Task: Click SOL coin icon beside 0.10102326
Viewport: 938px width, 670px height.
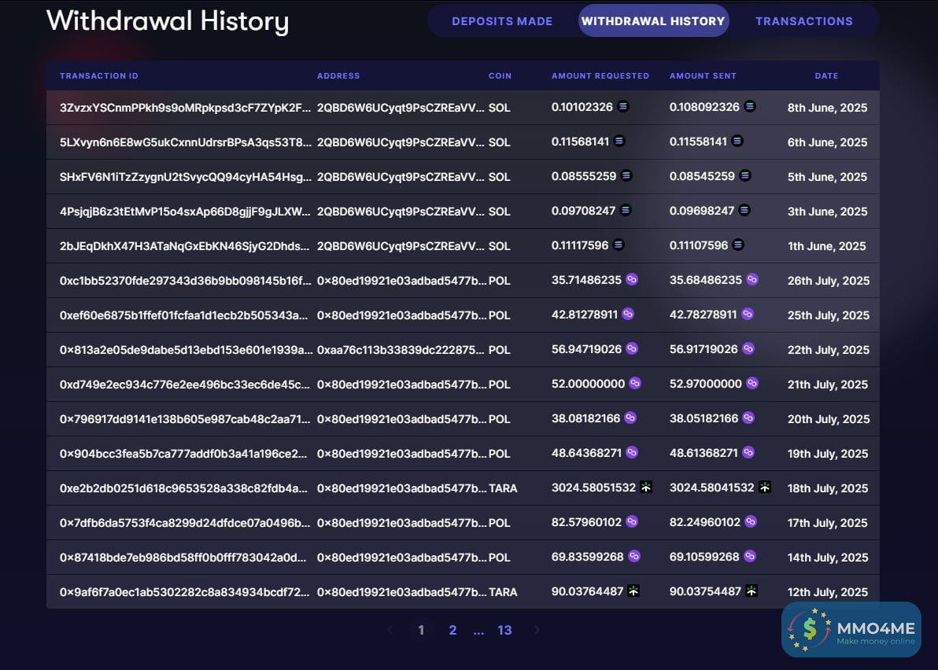Action: (x=623, y=106)
